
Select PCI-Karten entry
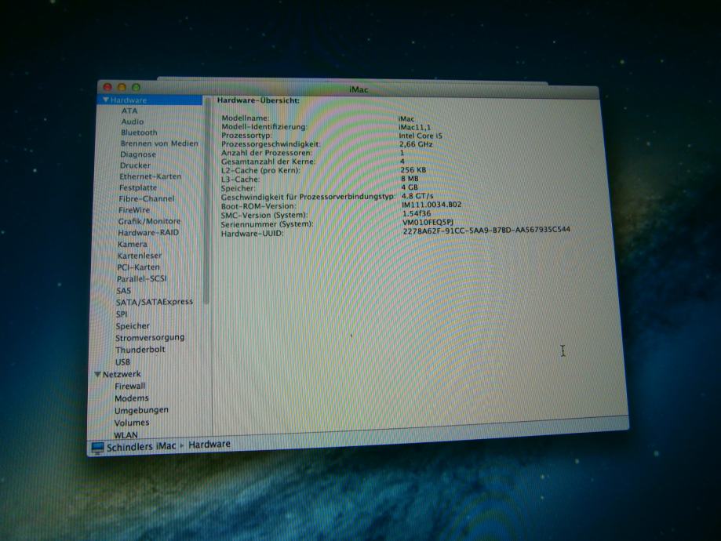138,267
